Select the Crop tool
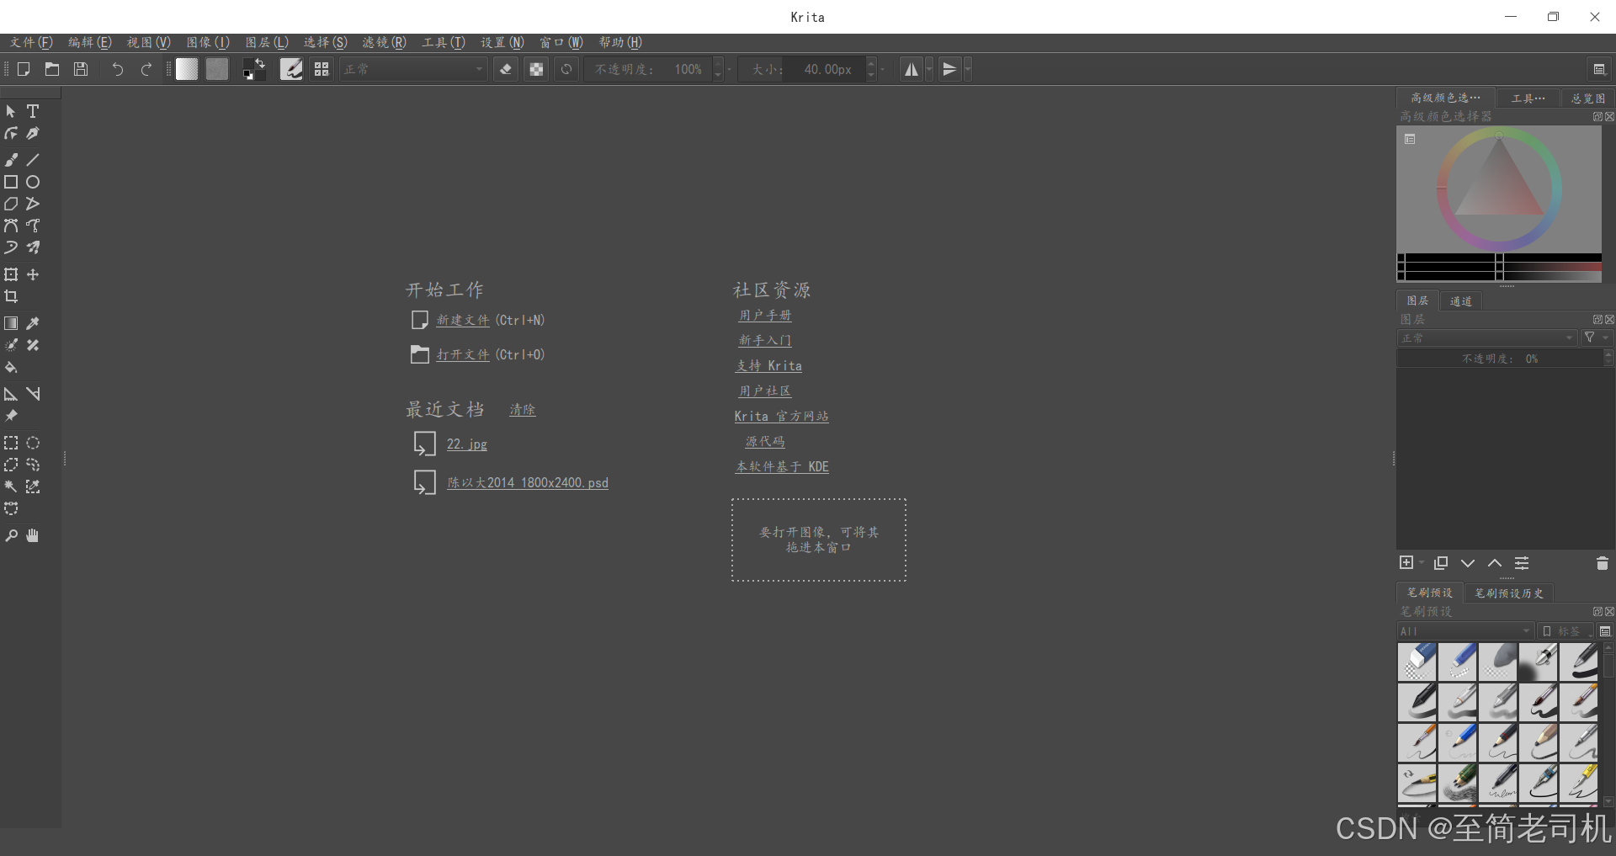The width and height of the screenshot is (1616, 856). tap(11, 296)
